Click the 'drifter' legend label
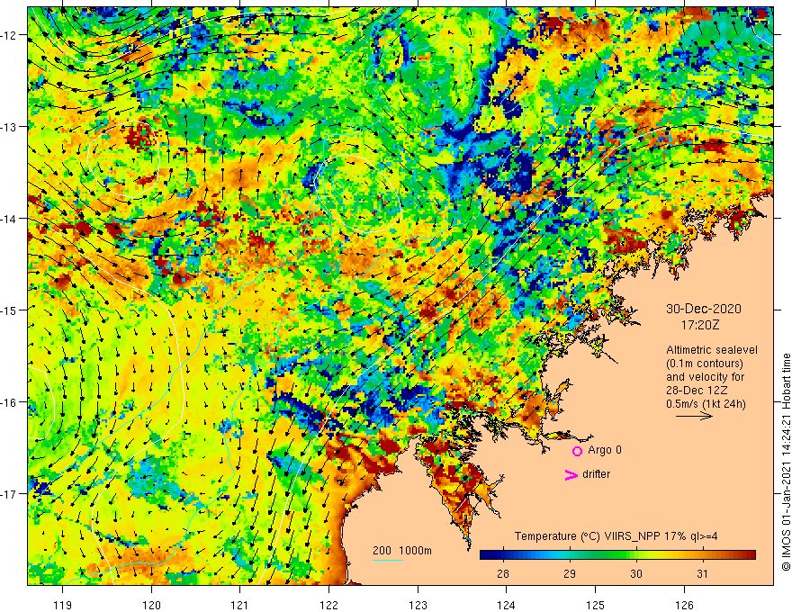792x612 pixels. point(596,474)
